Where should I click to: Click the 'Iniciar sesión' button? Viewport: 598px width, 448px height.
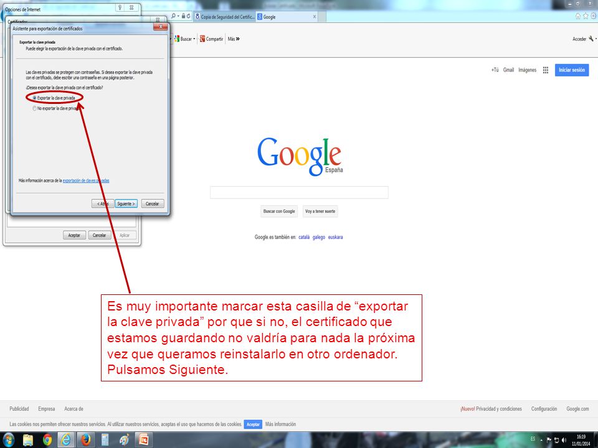(572, 70)
